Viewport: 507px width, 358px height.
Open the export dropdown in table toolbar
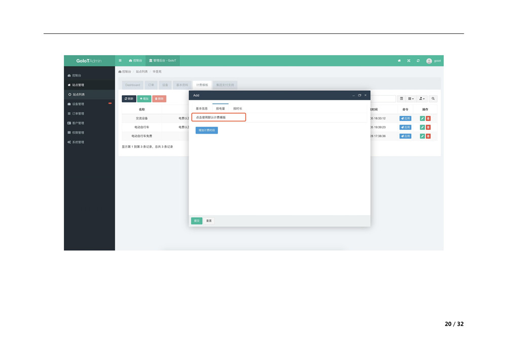tap(422, 99)
